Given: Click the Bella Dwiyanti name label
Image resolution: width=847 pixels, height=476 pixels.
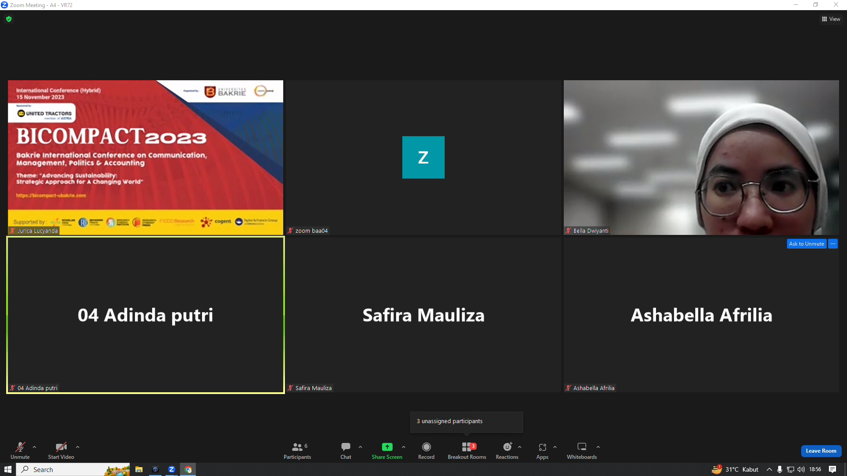Looking at the screenshot, I should pos(591,231).
